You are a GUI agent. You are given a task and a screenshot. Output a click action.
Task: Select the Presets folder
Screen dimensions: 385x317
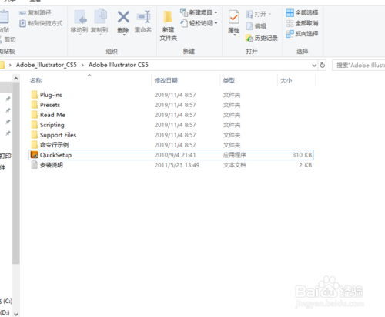[171, 105]
